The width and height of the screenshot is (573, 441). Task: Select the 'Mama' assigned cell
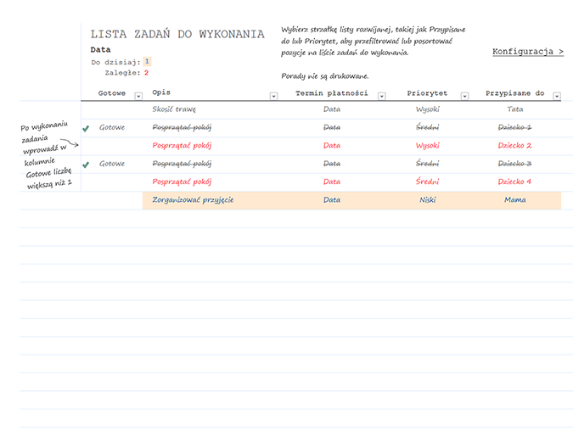[x=515, y=199]
